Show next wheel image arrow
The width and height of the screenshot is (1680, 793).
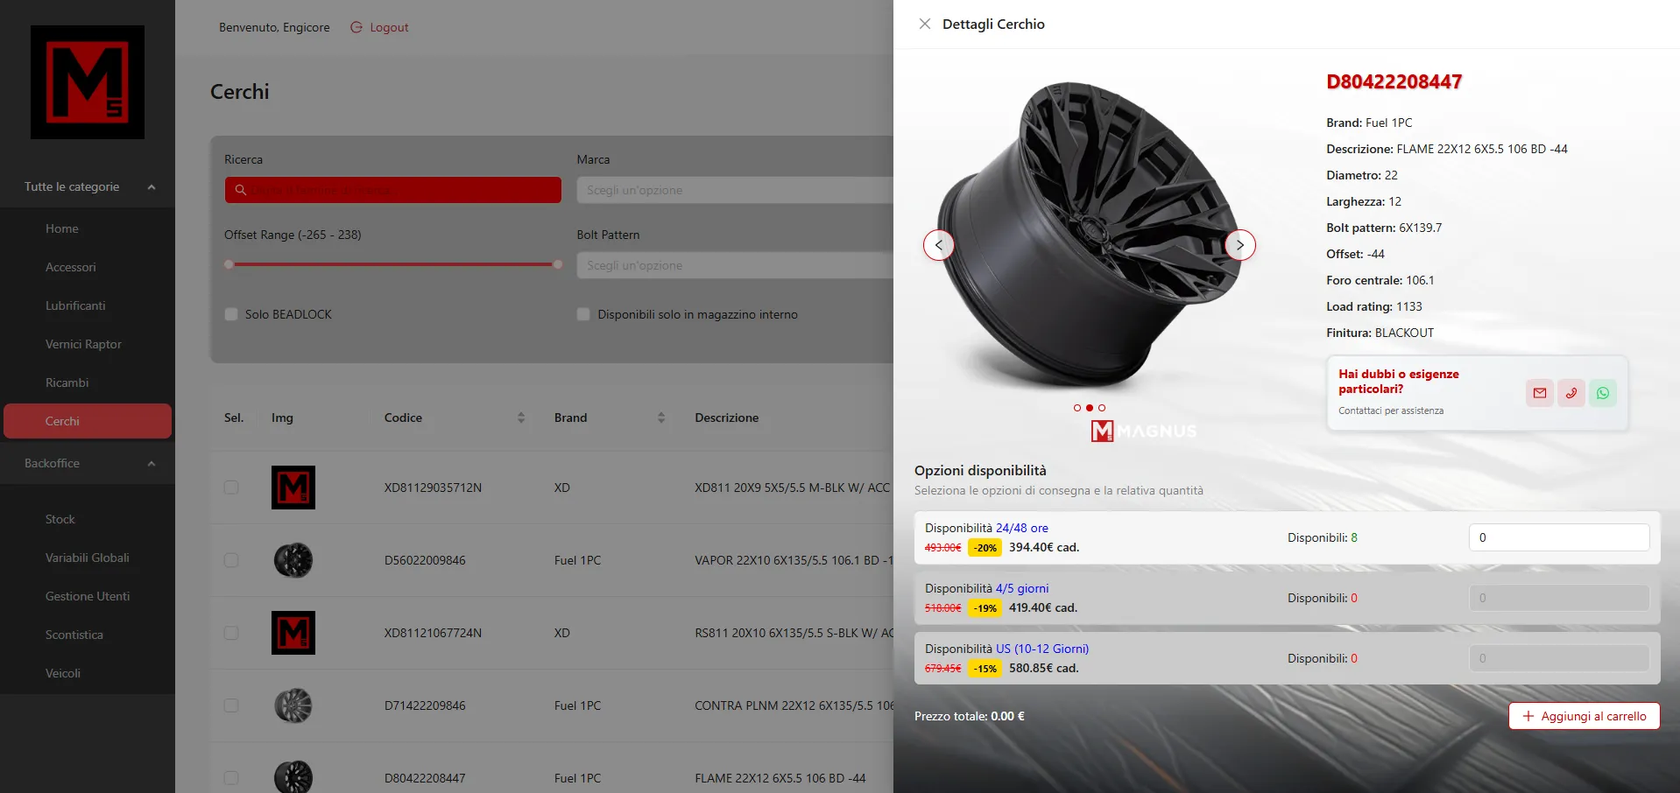click(1239, 245)
